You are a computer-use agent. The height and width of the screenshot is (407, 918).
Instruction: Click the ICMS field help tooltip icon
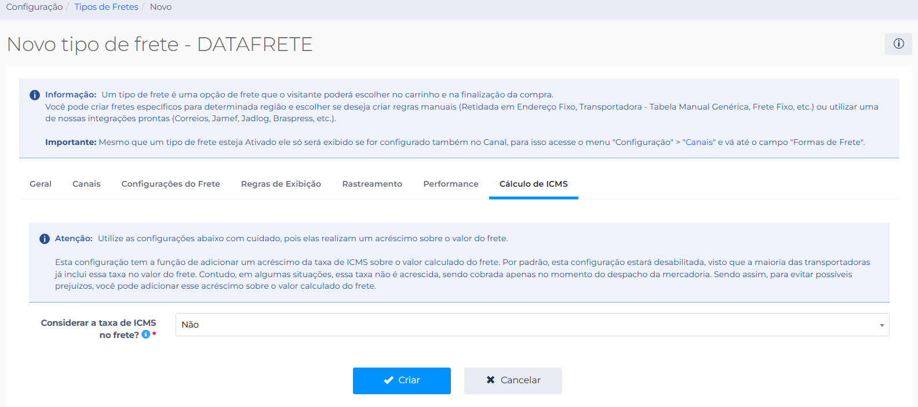pos(146,335)
